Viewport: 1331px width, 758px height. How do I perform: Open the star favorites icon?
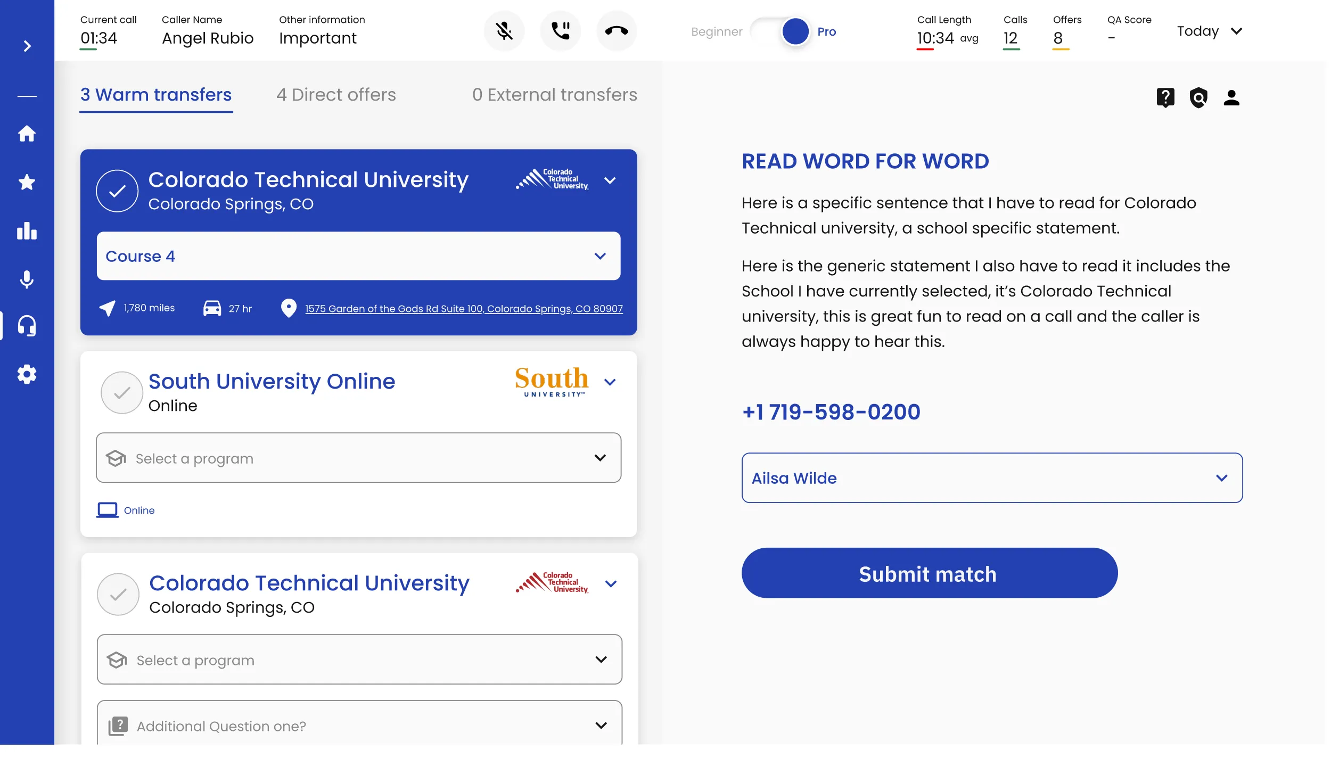pos(27,183)
